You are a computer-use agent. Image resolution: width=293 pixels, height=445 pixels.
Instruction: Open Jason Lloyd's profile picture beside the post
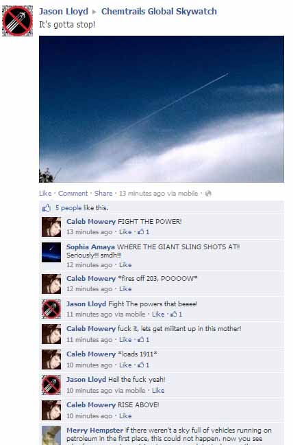tap(17, 21)
